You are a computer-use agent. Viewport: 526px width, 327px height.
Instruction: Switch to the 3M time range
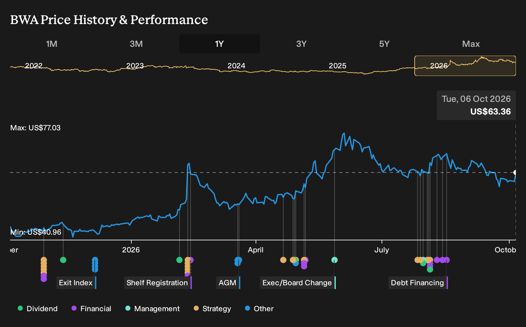click(136, 44)
